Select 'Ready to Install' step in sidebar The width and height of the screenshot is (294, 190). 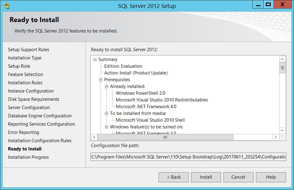click(25, 149)
